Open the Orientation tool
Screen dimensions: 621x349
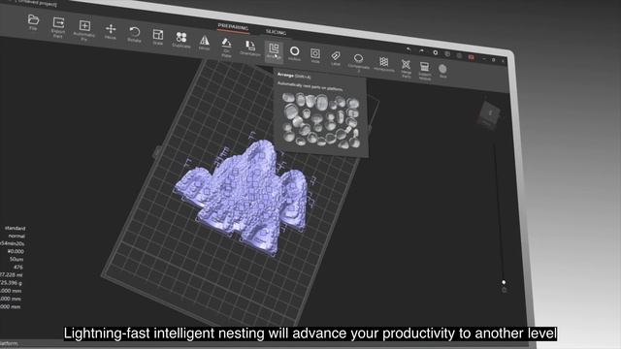point(250,46)
